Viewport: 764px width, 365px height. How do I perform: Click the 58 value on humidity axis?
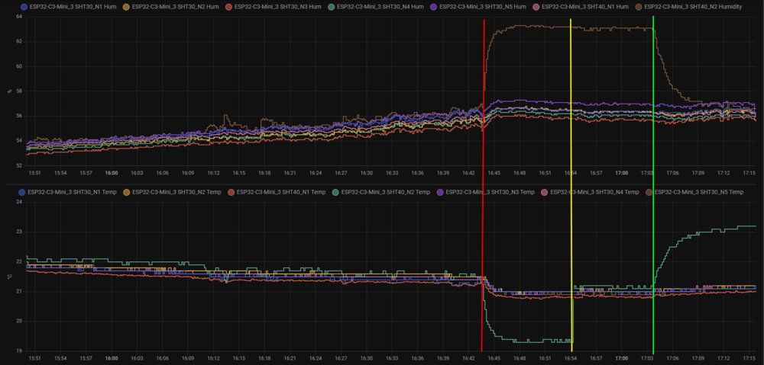pyautogui.click(x=19, y=91)
